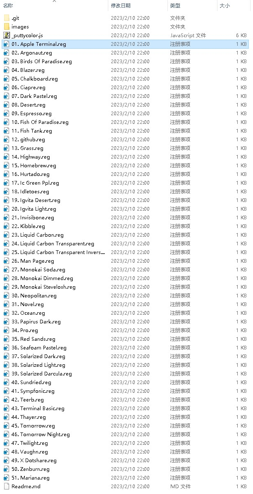Click the _puttycolor.js script file icon
The height and width of the screenshot is (494, 253).
7,35
